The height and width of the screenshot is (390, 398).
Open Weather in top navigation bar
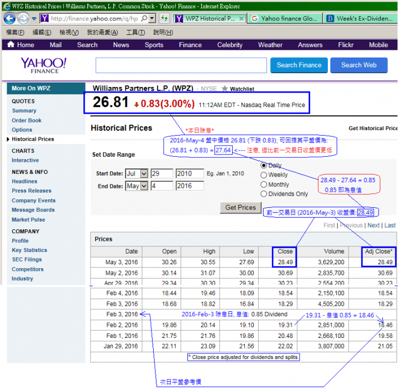(270, 45)
